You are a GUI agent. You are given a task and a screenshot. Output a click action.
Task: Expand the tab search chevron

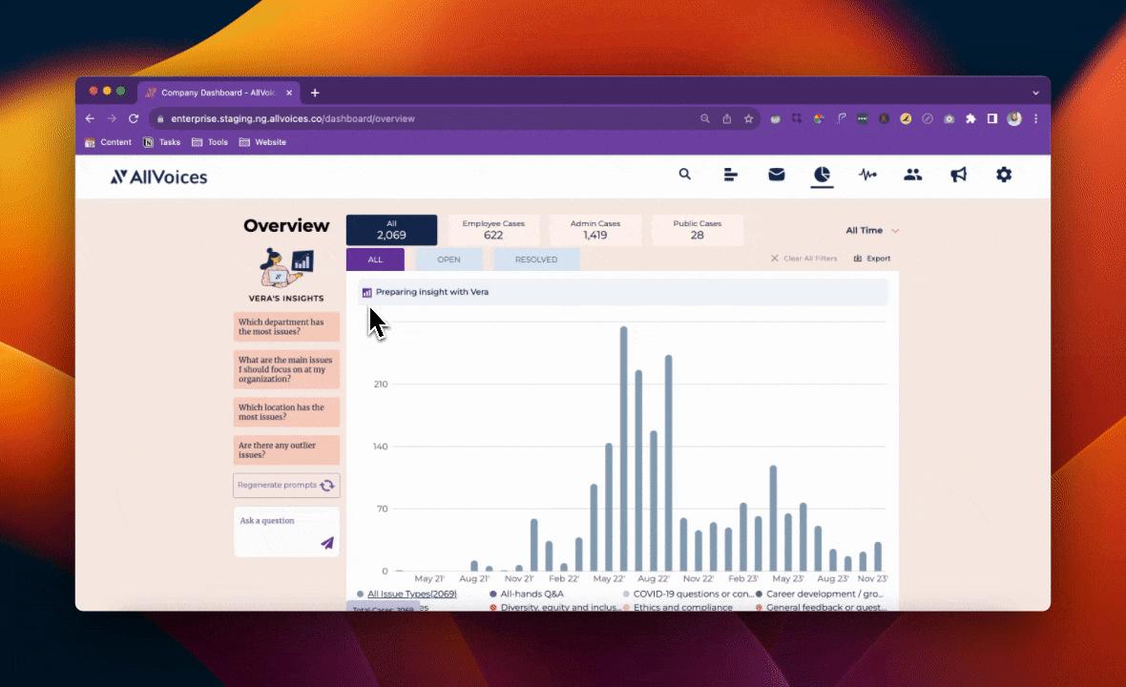point(1035,93)
